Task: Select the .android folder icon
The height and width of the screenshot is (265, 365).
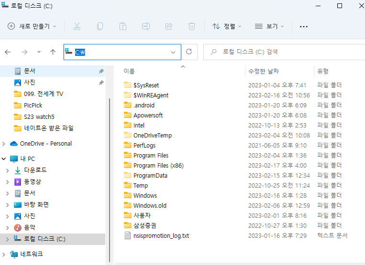Action: click(128, 105)
